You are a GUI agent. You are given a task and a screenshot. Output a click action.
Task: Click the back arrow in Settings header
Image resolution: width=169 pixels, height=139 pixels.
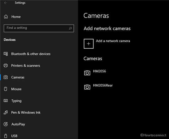6,3
